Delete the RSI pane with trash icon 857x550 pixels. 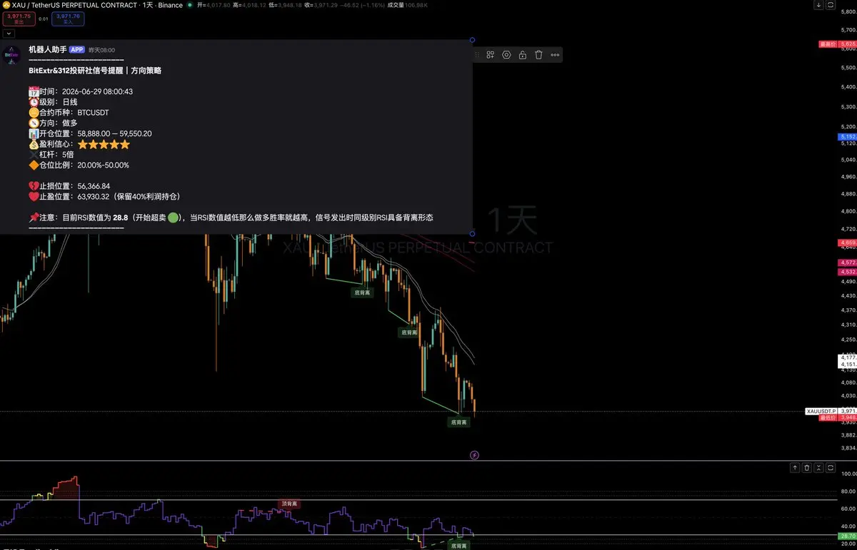[806, 468]
